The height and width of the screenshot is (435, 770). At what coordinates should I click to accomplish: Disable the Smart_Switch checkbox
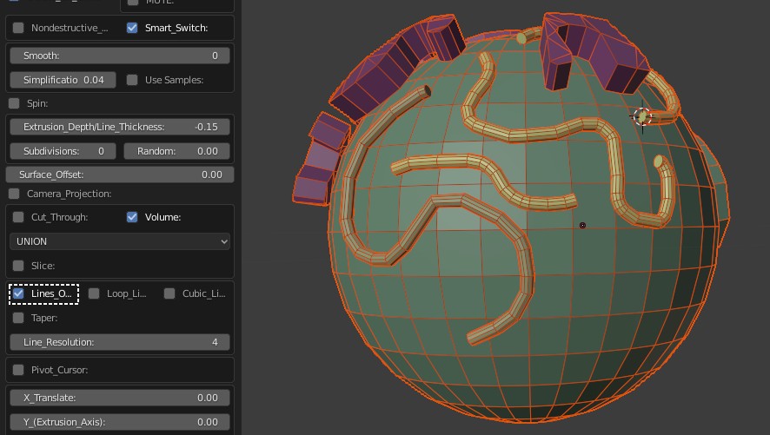pos(132,28)
